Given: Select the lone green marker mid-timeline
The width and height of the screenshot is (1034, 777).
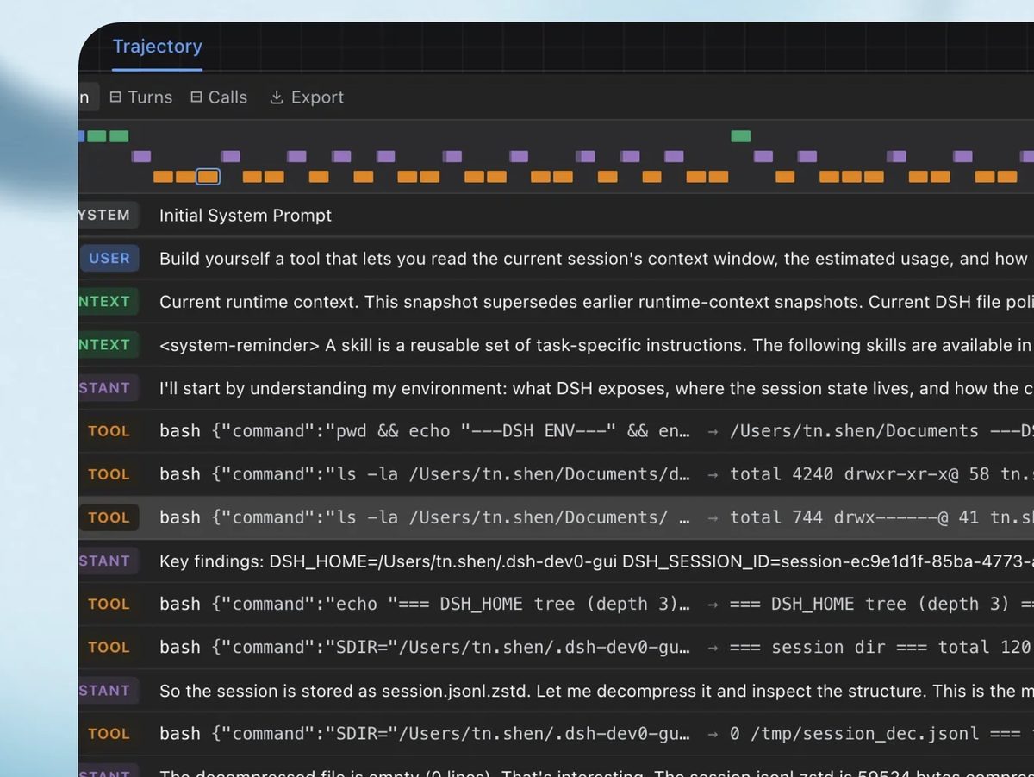Looking at the screenshot, I should [x=740, y=136].
